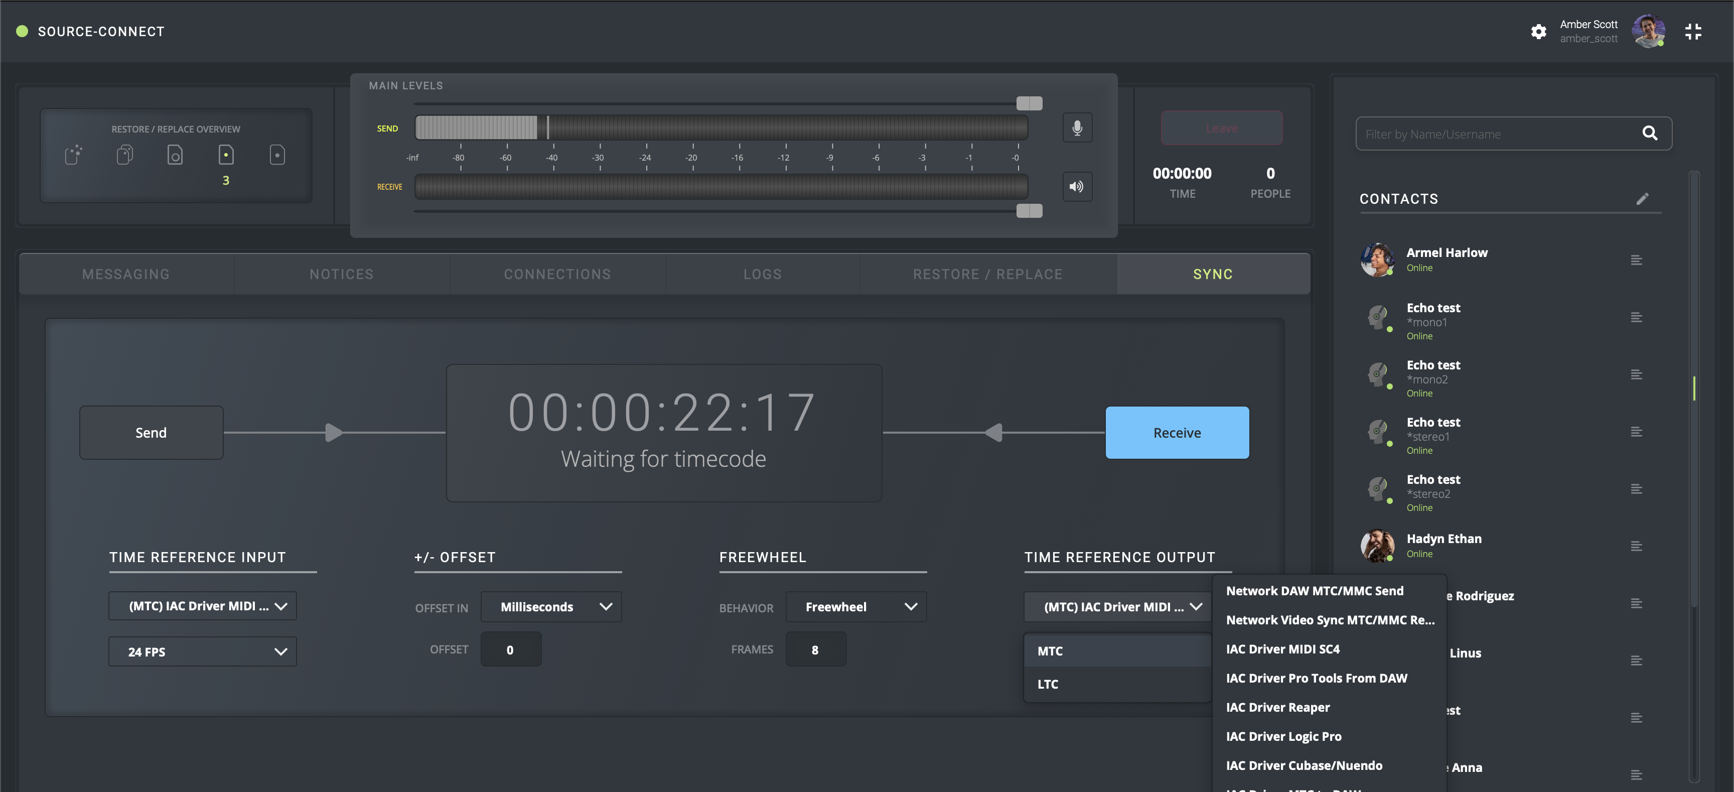Click the exit fullscreen icon
1734x792 pixels.
point(1693,32)
